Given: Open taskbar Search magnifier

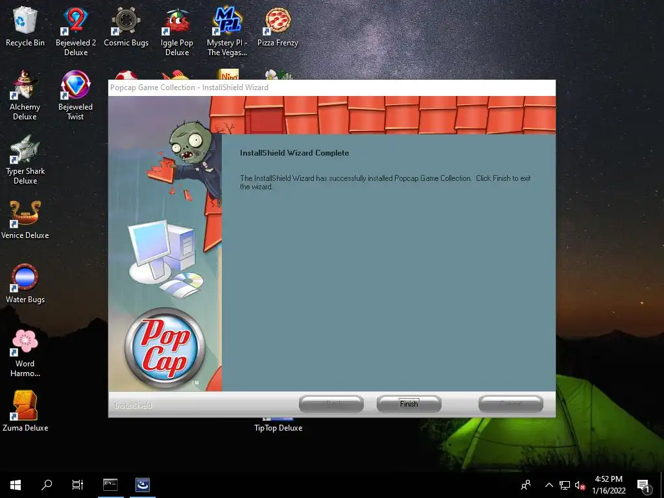Looking at the screenshot, I should [x=47, y=485].
